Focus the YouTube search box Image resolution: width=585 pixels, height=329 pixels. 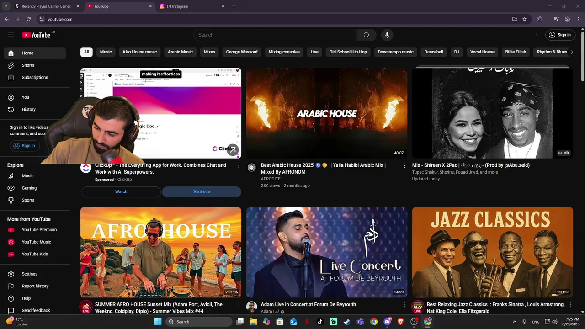275,35
